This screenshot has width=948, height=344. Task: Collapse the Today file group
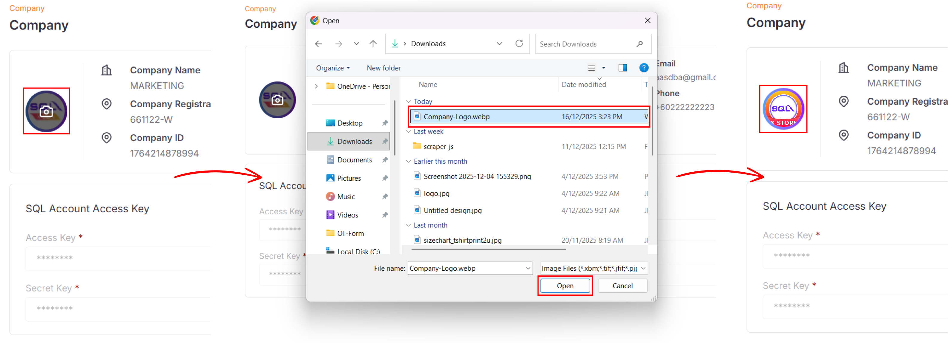pos(409,102)
